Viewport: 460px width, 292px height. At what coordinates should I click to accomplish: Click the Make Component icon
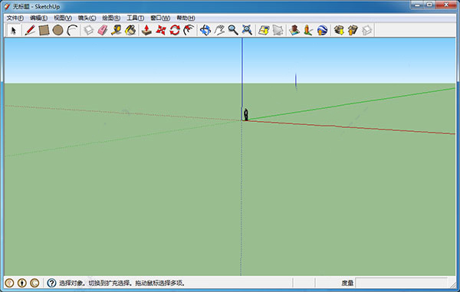(88, 30)
